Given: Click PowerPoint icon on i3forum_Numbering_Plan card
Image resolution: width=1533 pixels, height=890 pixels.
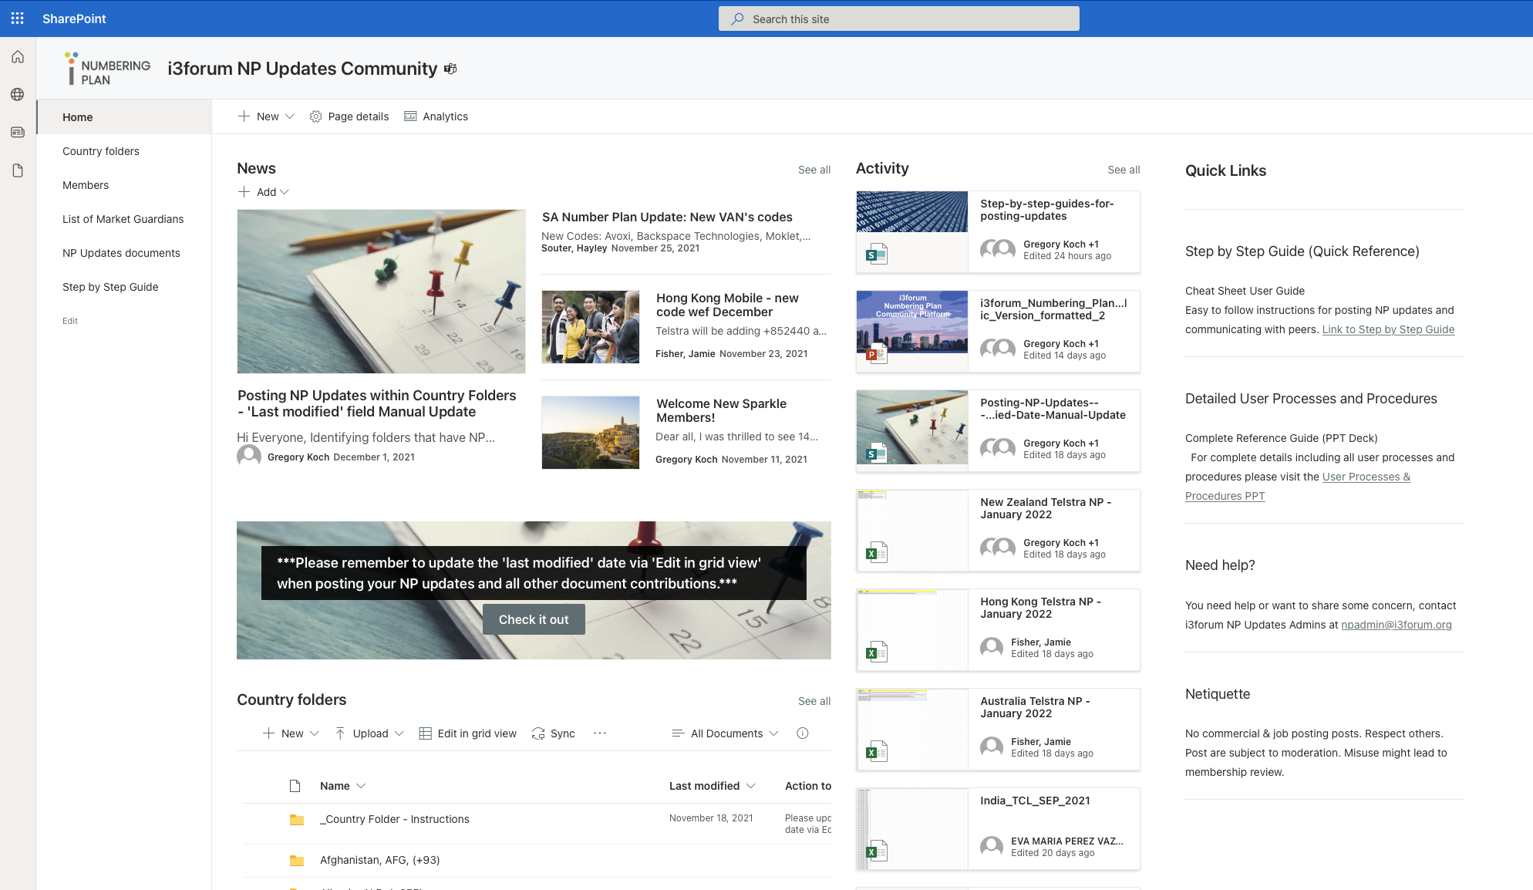Looking at the screenshot, I should coord(877,354).
